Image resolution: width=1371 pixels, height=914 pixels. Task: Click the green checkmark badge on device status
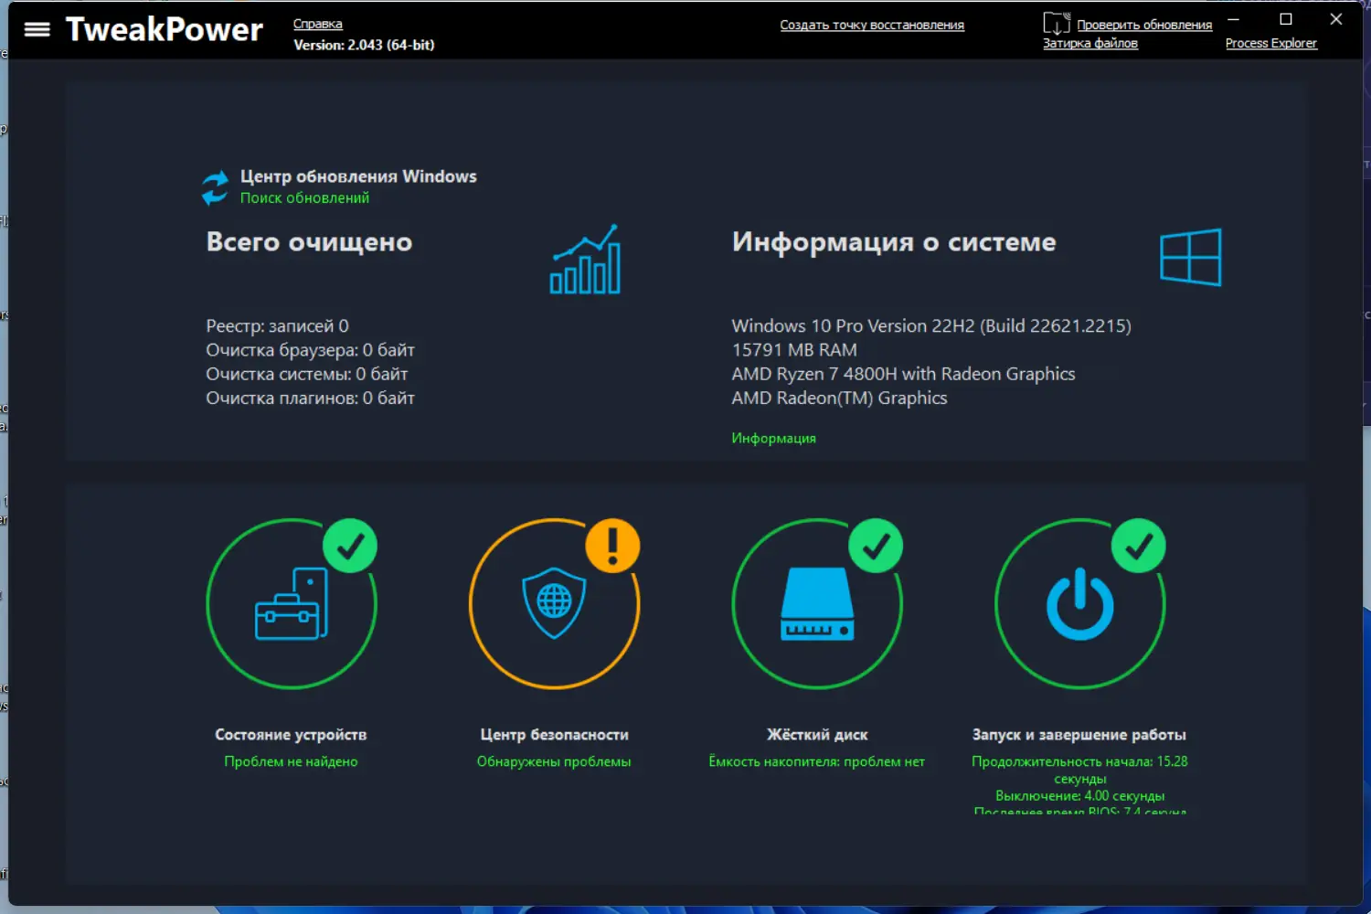(x=350, y=546)
